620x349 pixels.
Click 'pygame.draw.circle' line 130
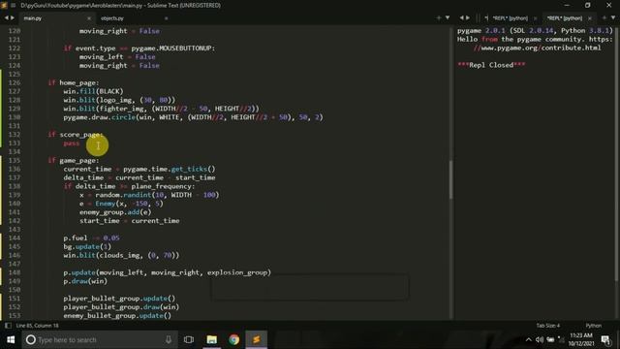(194, 117)
